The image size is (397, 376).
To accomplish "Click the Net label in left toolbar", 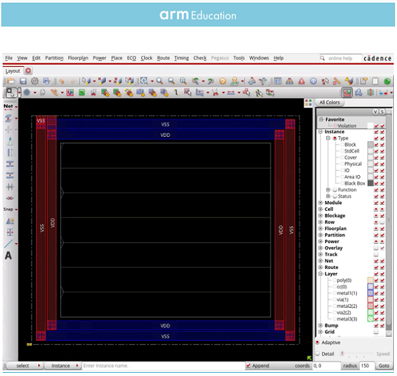I will (x=8, y=106).
